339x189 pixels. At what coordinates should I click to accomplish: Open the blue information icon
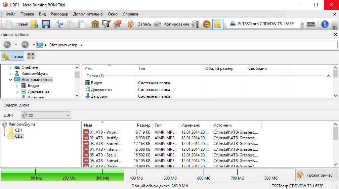(x=325, y=24)
